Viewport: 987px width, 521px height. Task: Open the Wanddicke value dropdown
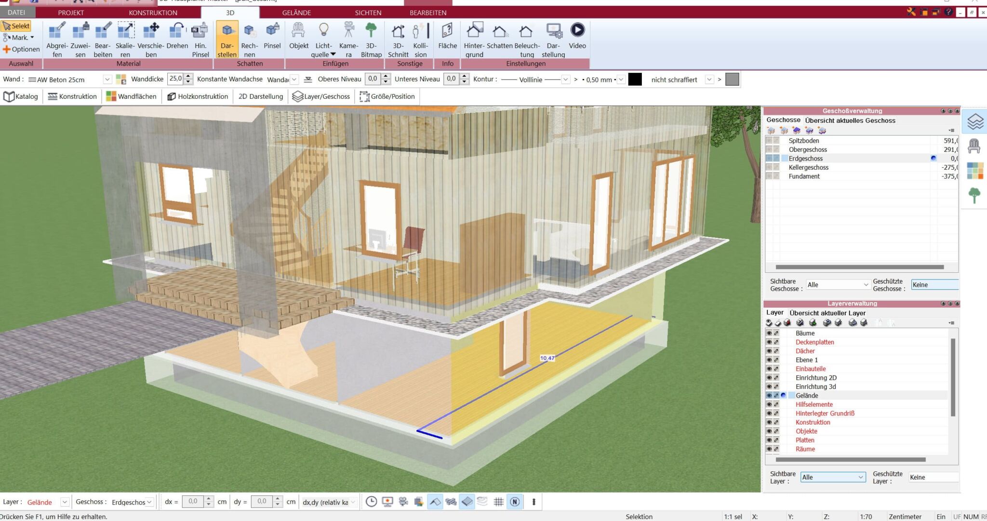[x=188, y=79]
